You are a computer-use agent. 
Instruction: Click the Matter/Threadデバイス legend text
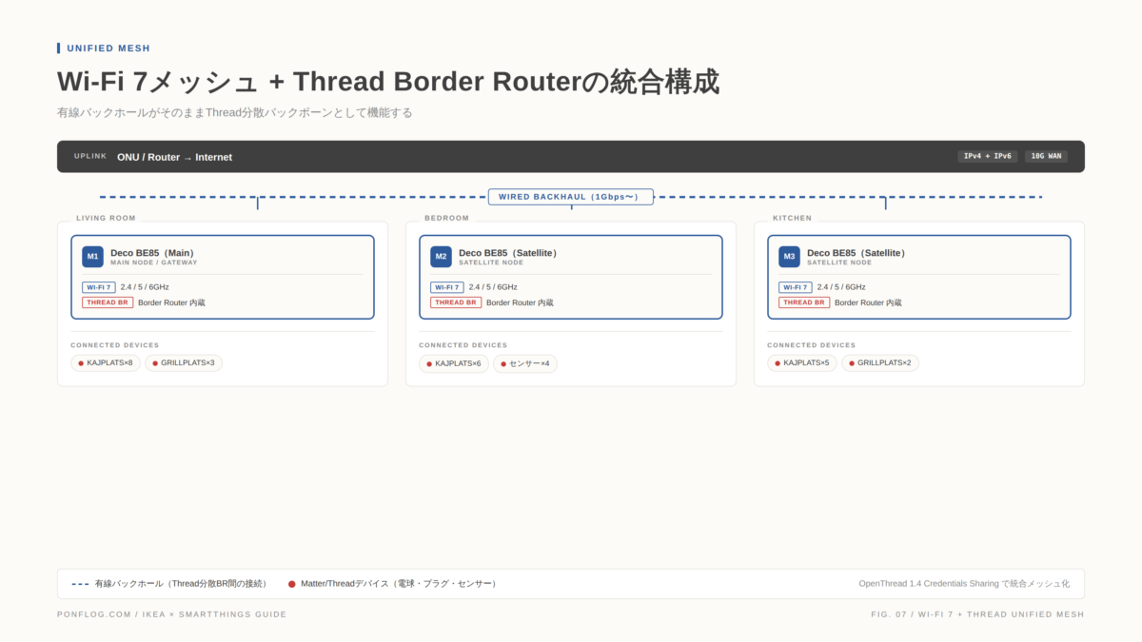coord(401,584)
